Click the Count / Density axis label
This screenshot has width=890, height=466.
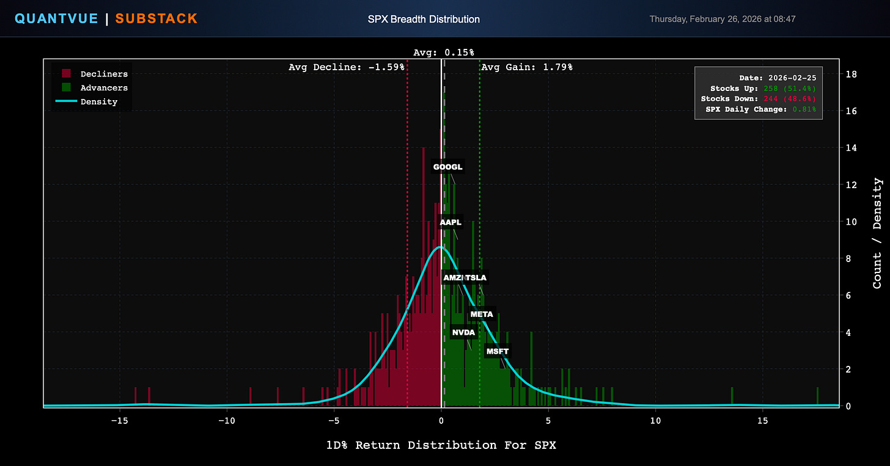(x=877, y=233)
